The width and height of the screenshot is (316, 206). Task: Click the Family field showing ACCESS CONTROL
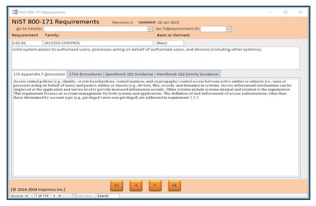pos(99,43)
